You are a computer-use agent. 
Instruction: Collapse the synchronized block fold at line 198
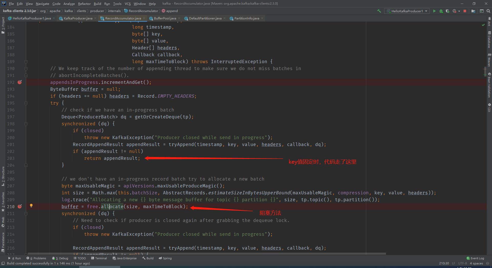click(26, 124)
